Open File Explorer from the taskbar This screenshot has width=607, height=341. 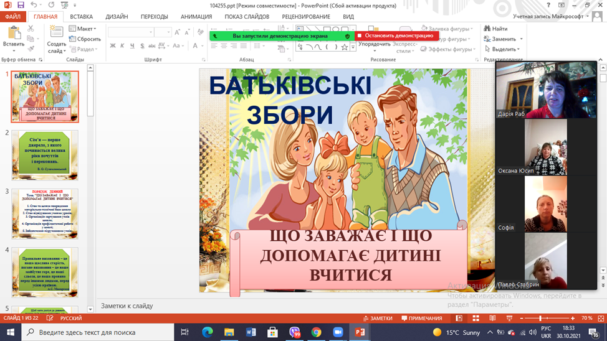pos(229,332)
